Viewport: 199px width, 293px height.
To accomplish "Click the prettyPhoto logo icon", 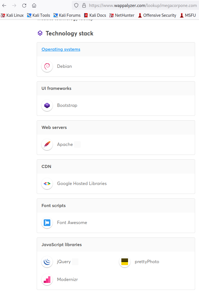I will pos(125,262).
